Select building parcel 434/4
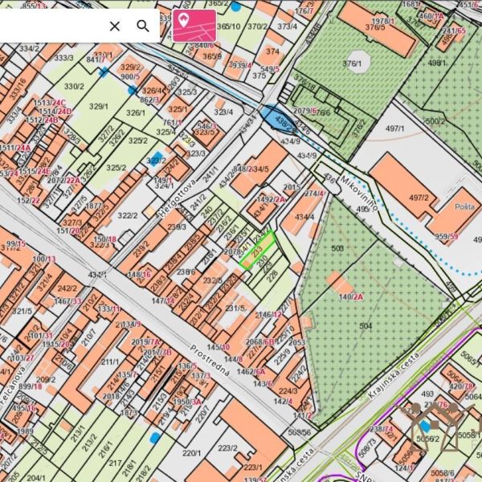This screenshot has height=482, width=482. (x=304, y=217)
